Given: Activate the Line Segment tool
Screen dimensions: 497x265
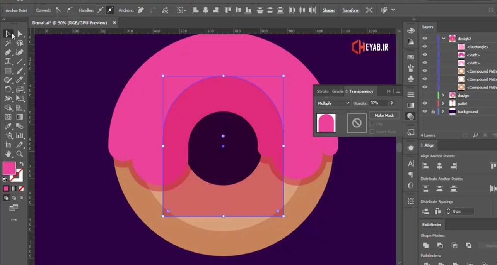Looking at the screenshot, I should click(x=20, y=61).
